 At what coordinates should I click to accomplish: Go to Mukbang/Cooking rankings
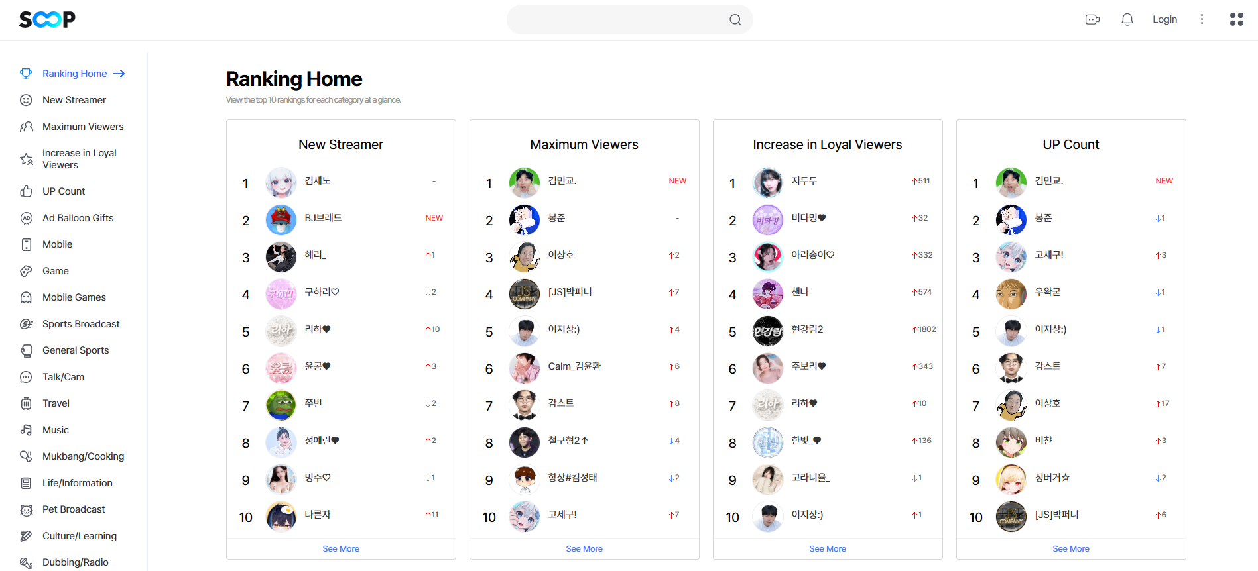pos(83,456)
